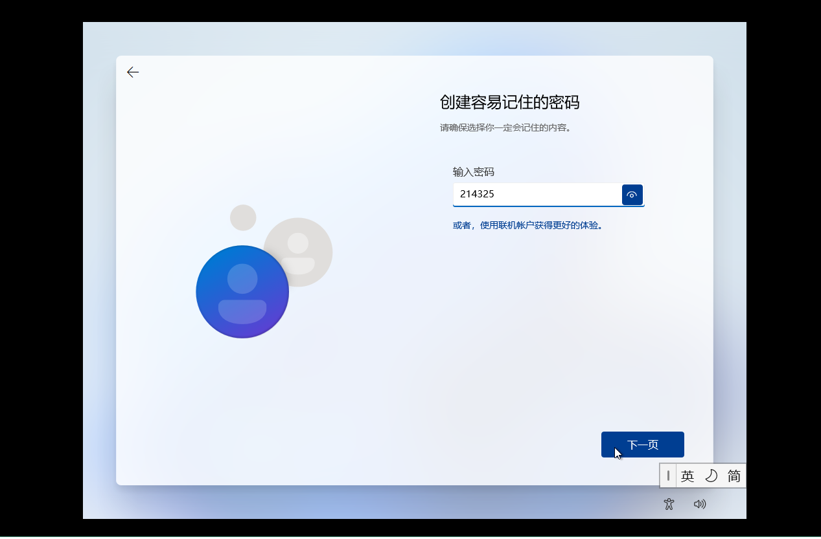Open the accessibility options icon

click(669, 504)
